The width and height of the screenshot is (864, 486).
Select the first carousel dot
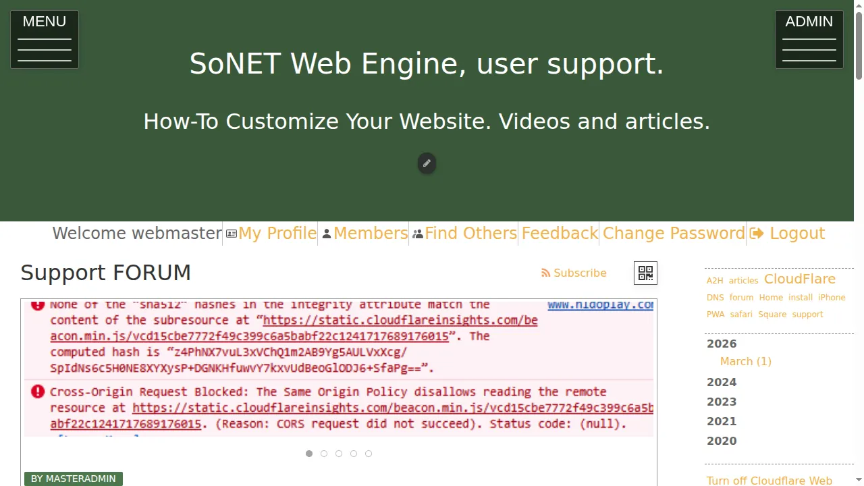coord(309,454)
